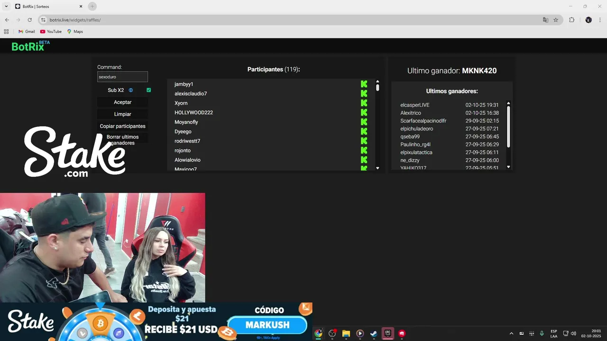Click the Kick icon beside Xyorn
This screenshot has height=341, width=607.
click(364, 103)
